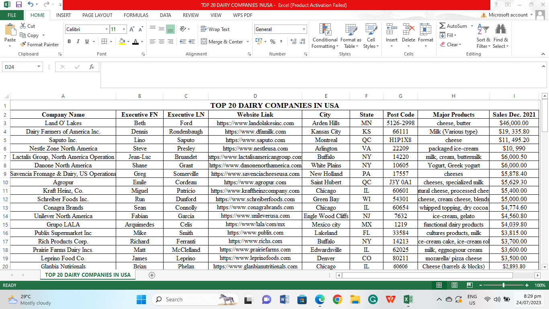
Task: Switch to Normal view in status bar
Action: (x=439, y=285)
